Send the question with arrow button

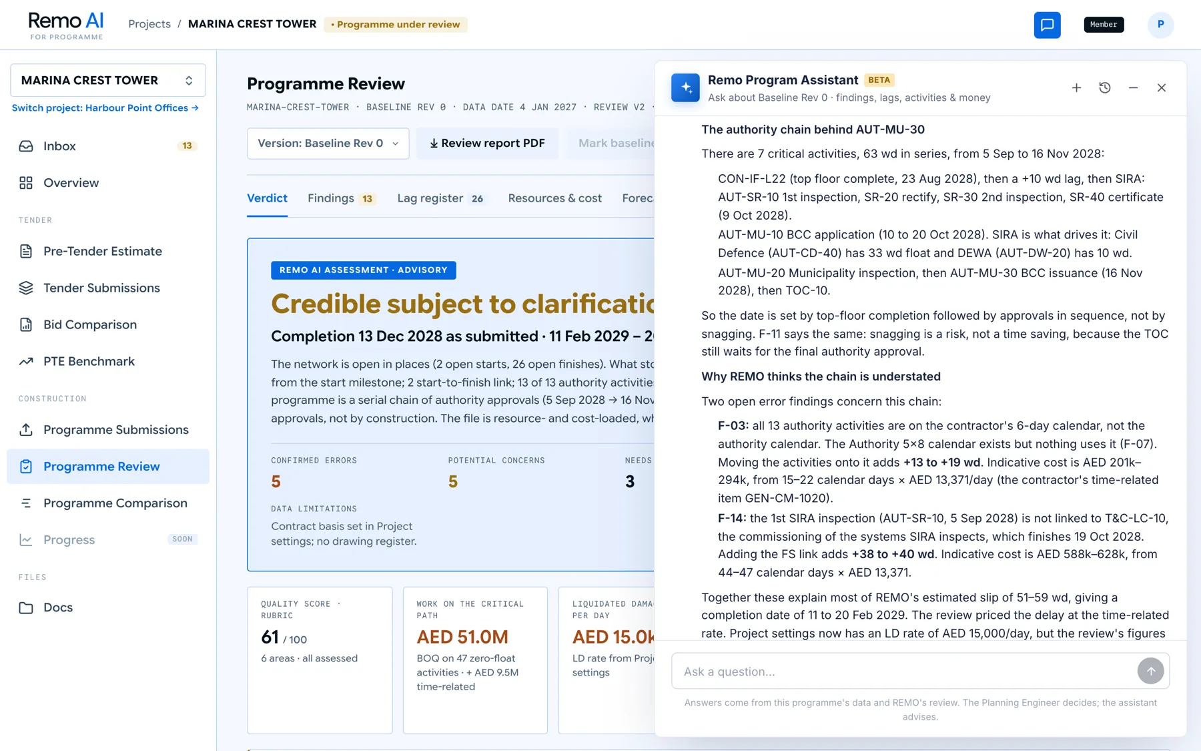(1150, 671)
